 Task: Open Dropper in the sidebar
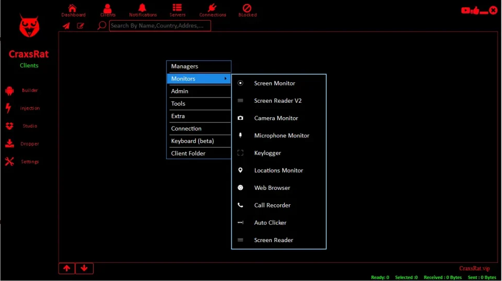click(22, 144)
